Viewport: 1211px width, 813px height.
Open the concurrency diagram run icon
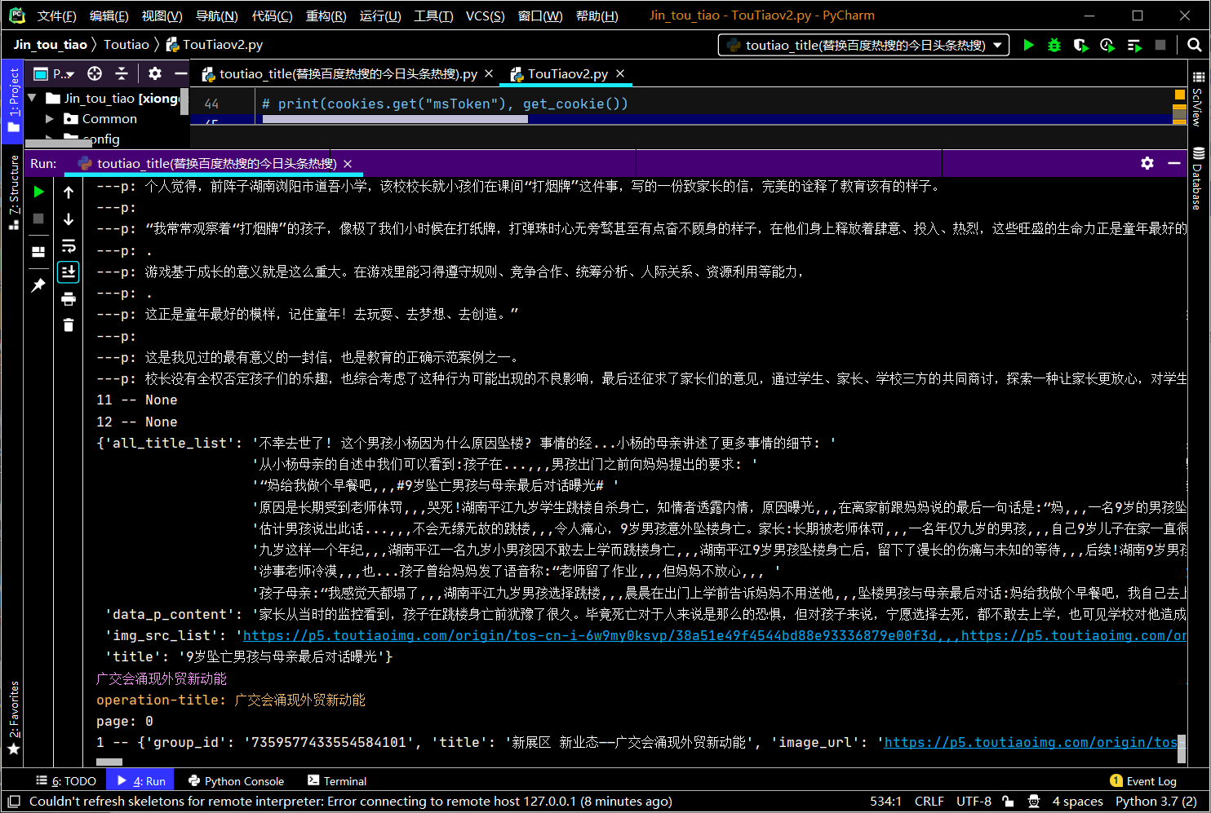tap(1134, 46)
